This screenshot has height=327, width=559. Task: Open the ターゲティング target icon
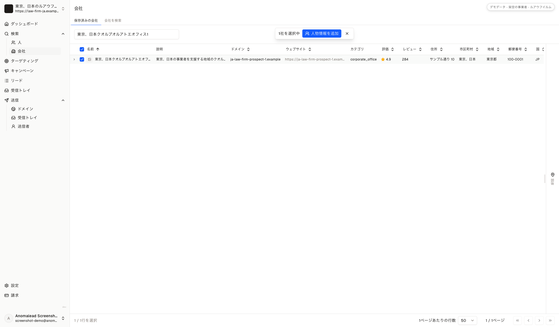point(7,61)
